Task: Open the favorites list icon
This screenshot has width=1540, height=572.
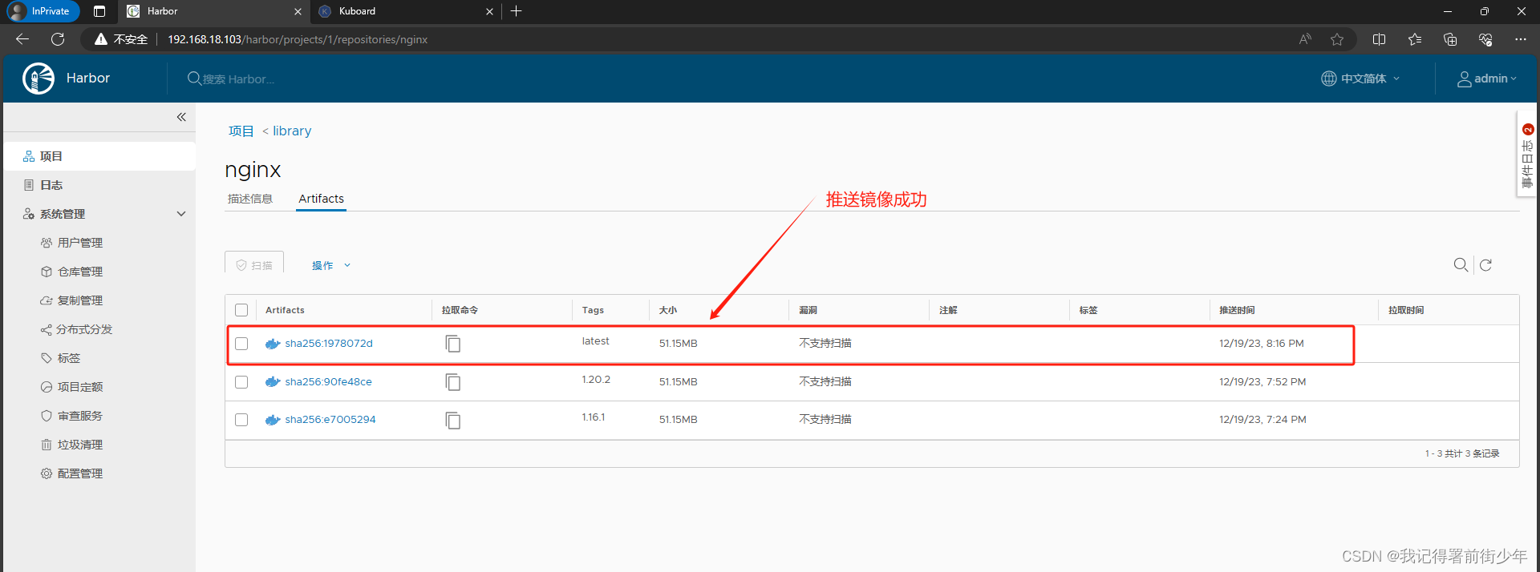Action: [x=1414, y=39]
